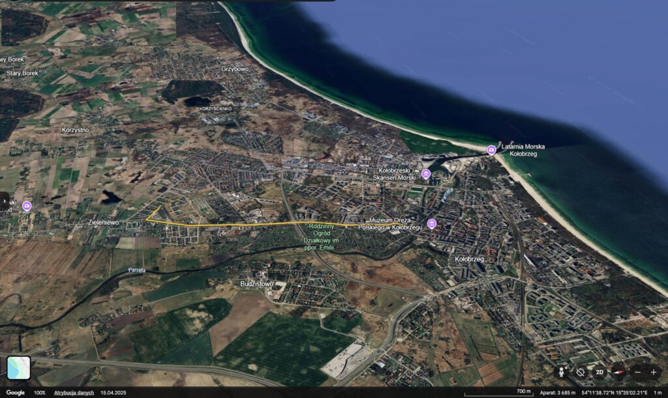Screen dimensions: 668x398
Task: Click the coordinates readout in status bar
Action: 615,393
